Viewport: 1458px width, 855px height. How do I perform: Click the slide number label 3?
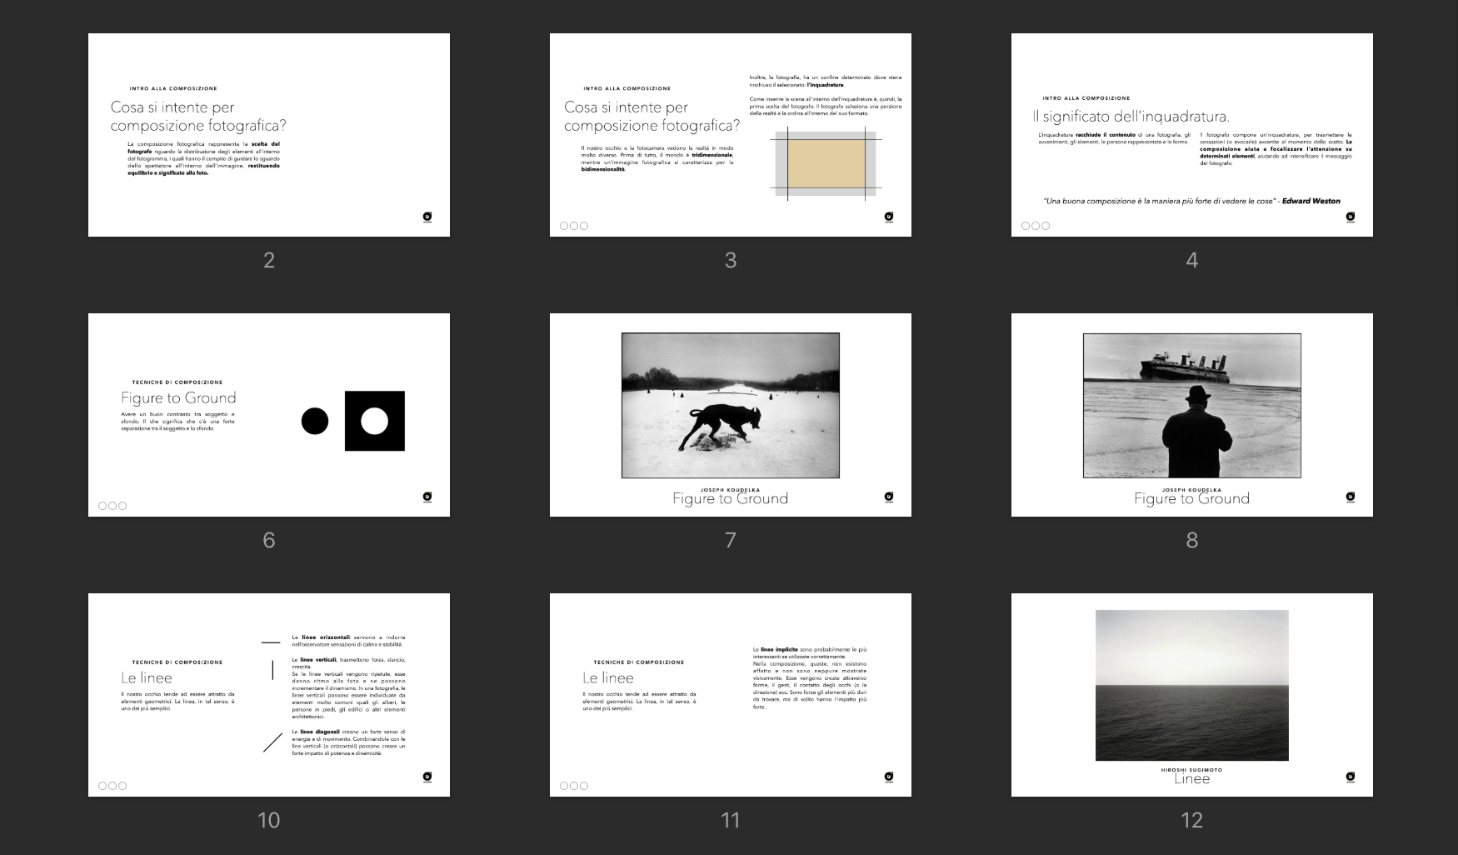(731, 261)
